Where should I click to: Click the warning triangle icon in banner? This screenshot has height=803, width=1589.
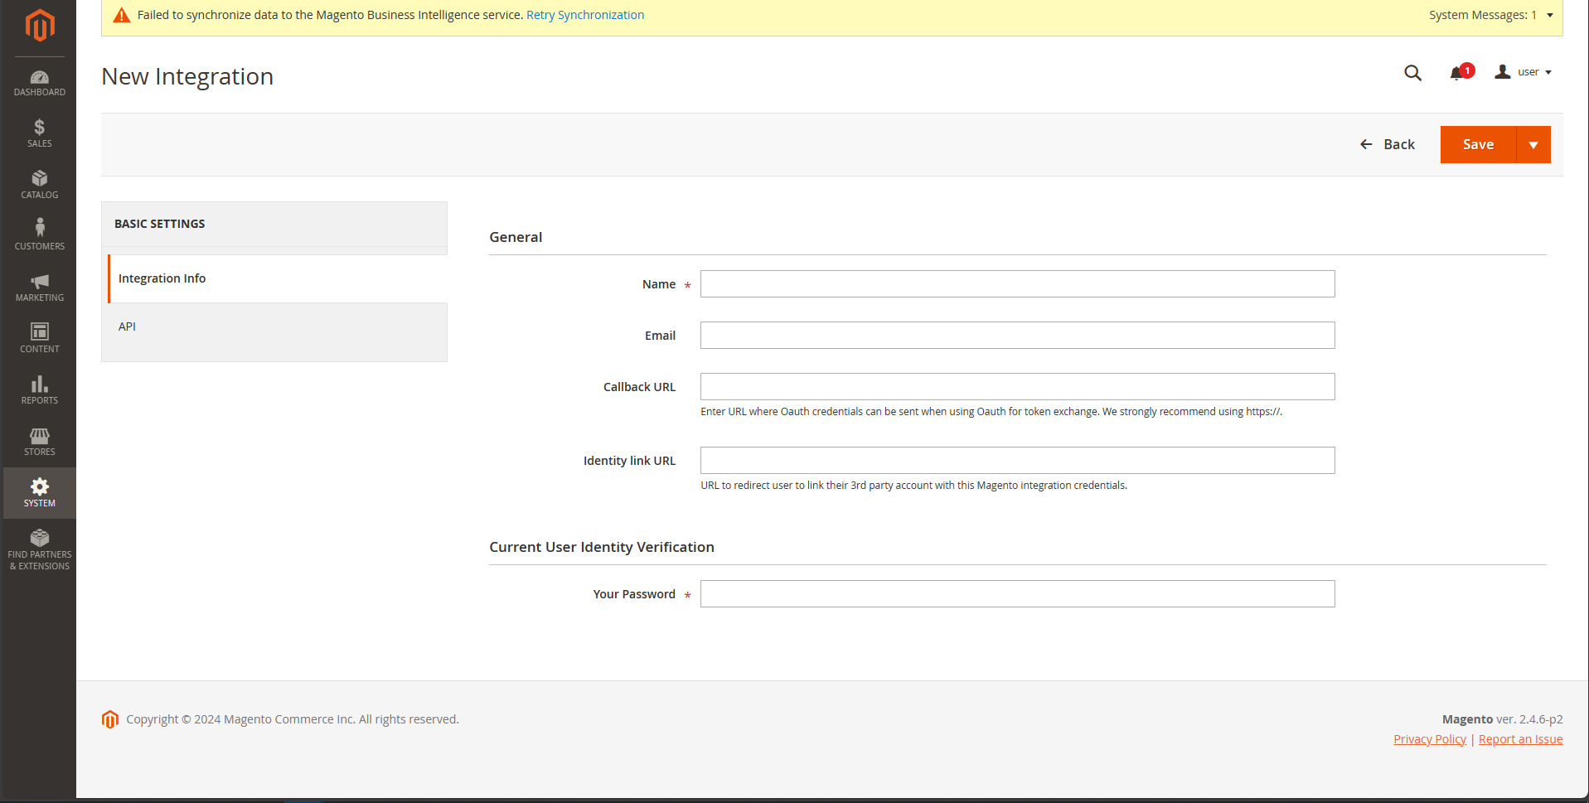[122, 15]
